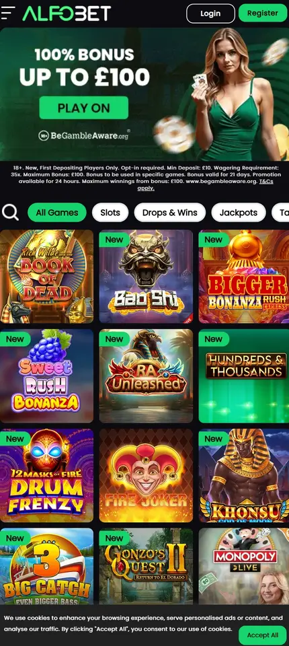
Task: Select the All Games tab
Action: click(57, 213)
